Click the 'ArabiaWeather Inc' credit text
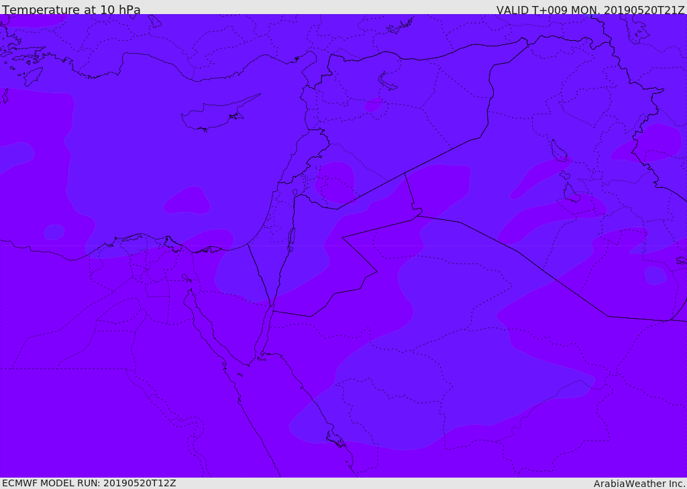687x489 pixels. coord(639,484)
